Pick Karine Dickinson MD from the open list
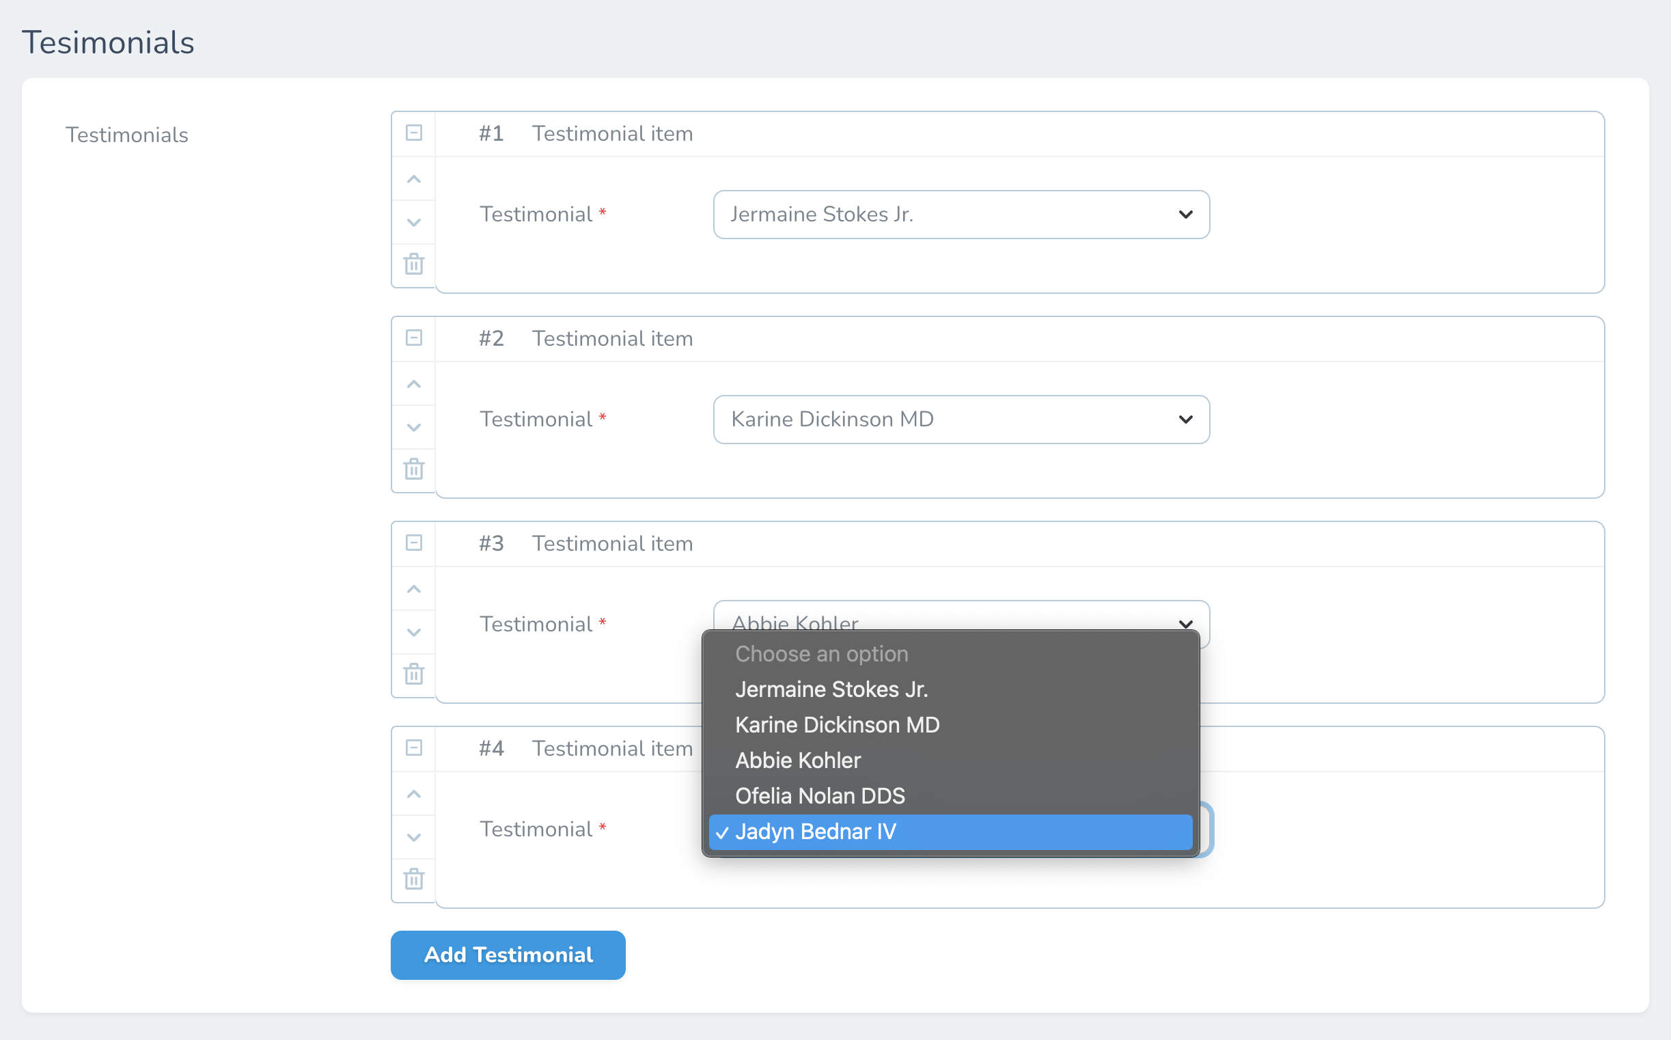This screenshot has width=1671, height=1040. tap(836, 725)
